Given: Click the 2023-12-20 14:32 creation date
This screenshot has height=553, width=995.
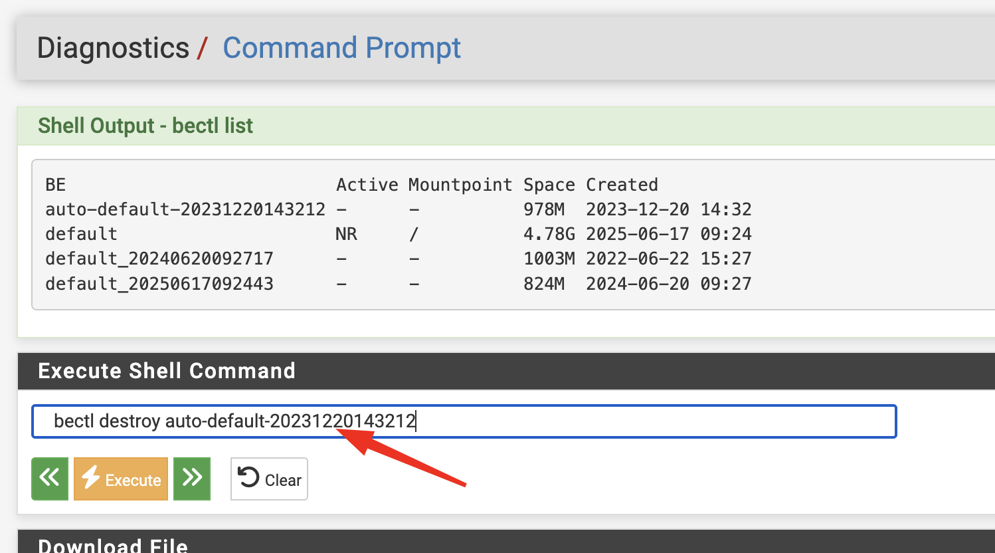Looking at the screenshot, I should (669, 209).
